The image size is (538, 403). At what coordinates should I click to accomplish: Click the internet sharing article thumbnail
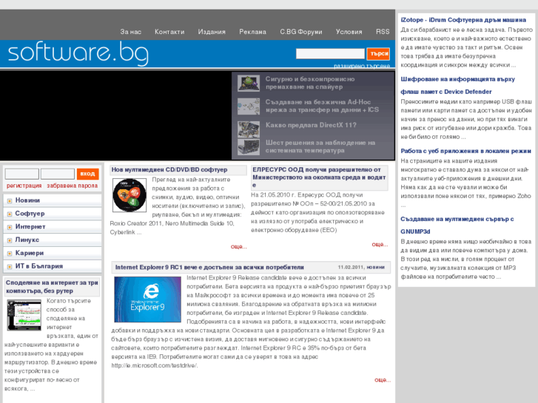click(x=24, y=315)
